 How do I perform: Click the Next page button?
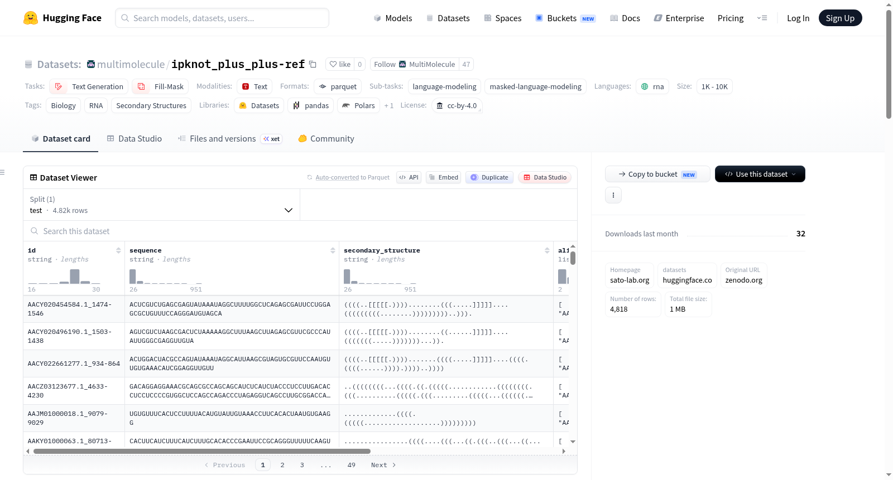[x=383, y=465]
